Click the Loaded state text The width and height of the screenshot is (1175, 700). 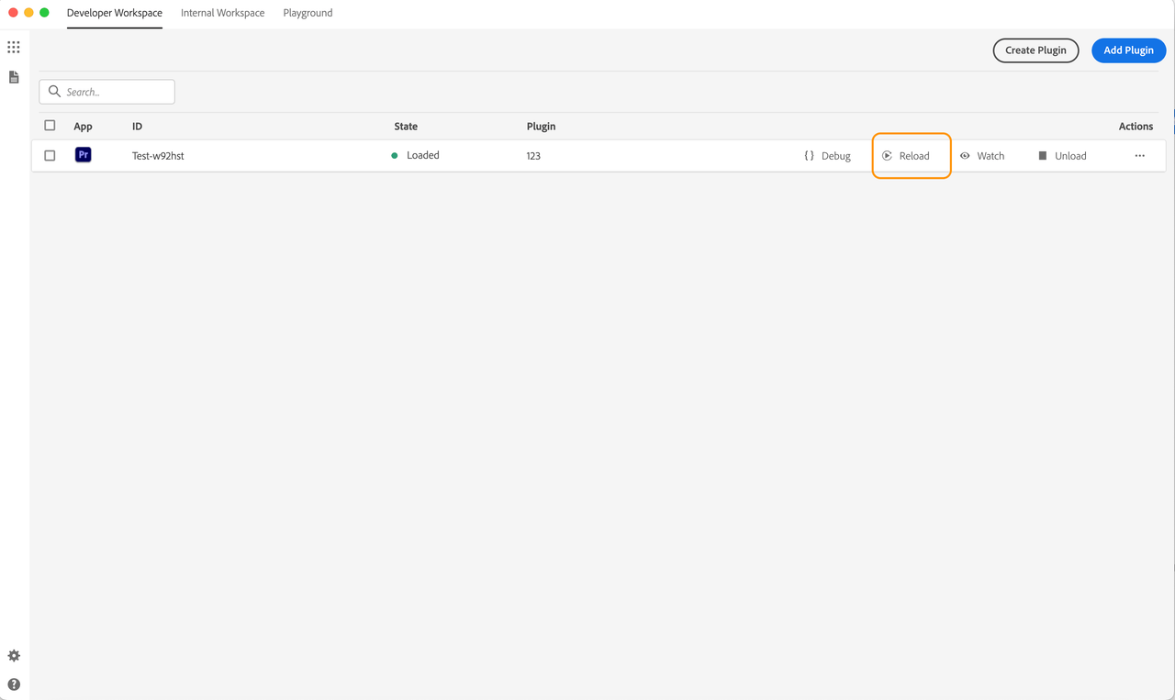423,155
